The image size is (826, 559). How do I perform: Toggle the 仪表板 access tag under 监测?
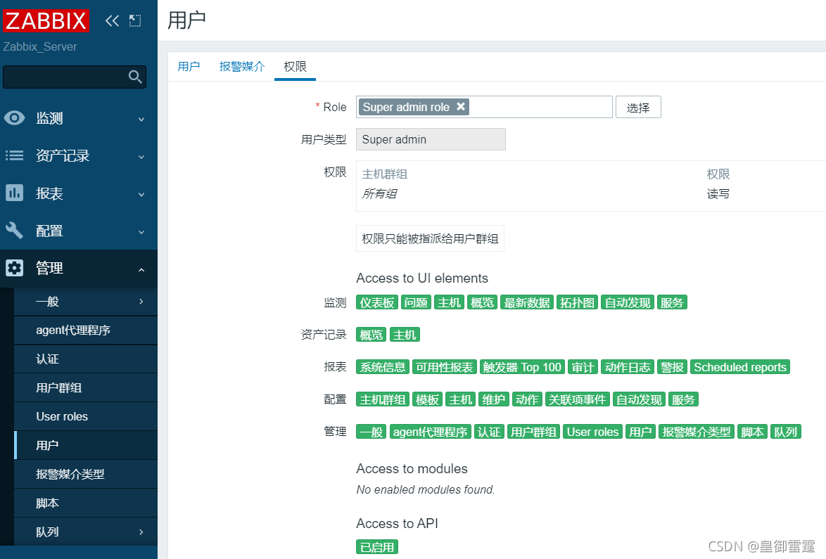click(x=377, y=302)
